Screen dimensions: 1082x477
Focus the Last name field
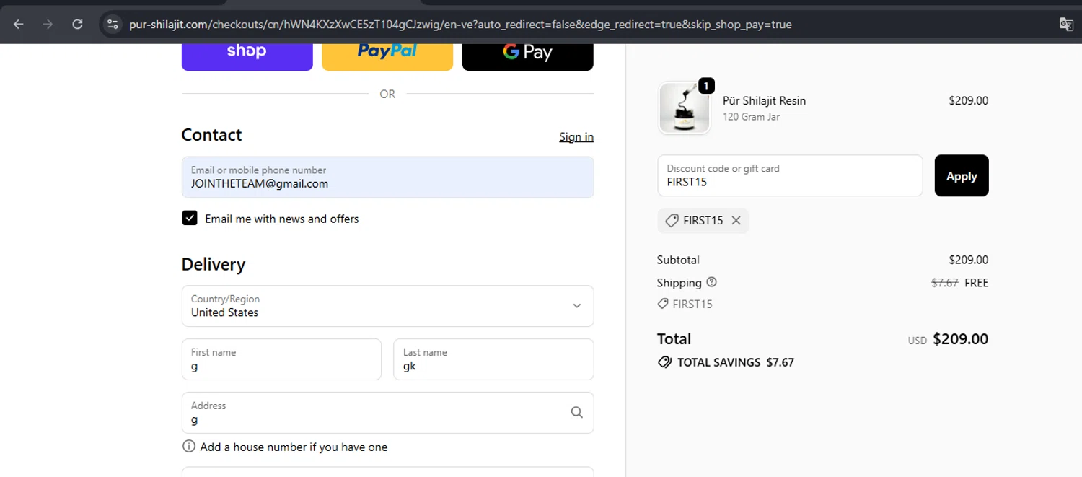(x=493, y=359)
